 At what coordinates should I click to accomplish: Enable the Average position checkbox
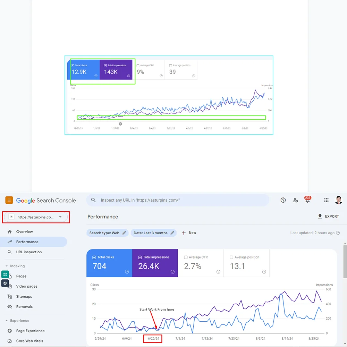pos(231,257)
